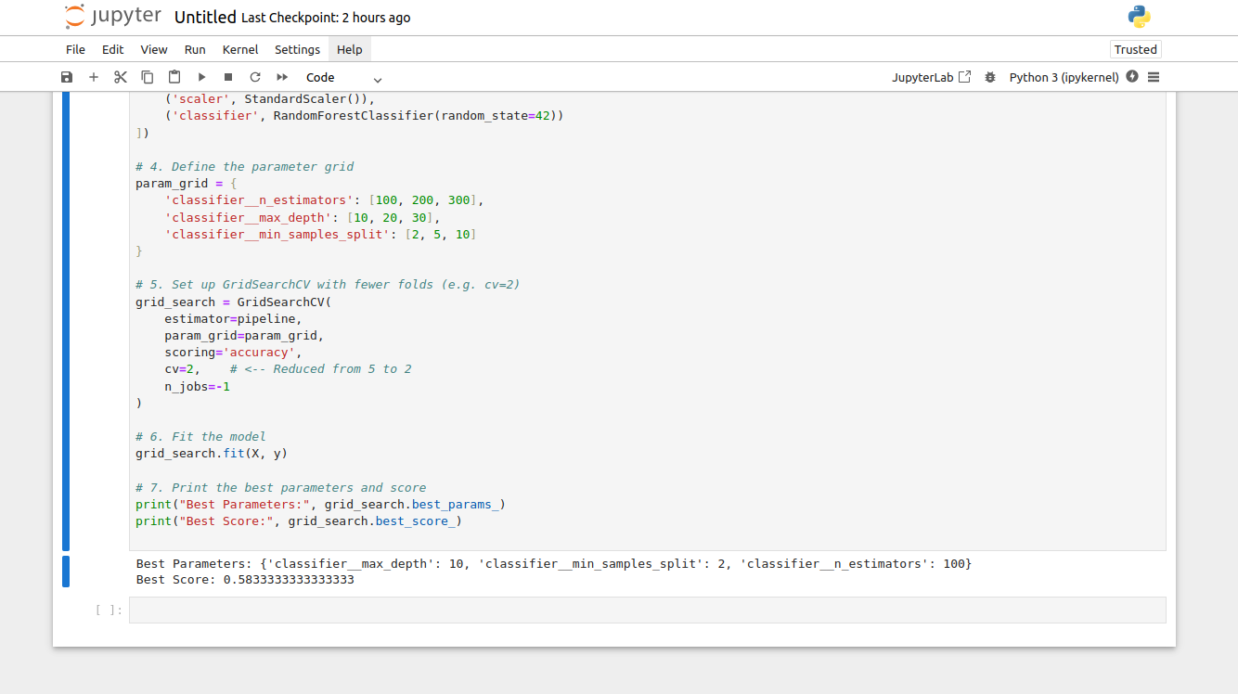Select the Python 3 (ipykernel) kernel
The height and width of the screenshot is (694, 1238).
[x=1064, y=77]
